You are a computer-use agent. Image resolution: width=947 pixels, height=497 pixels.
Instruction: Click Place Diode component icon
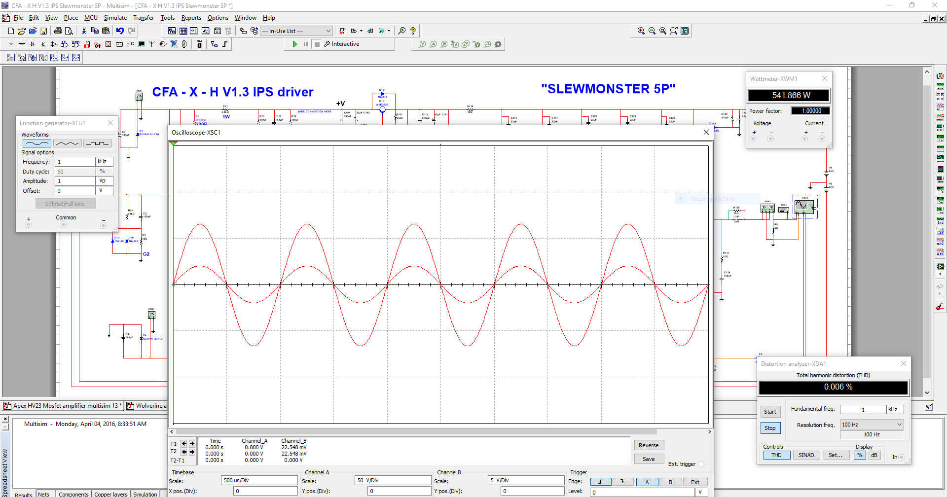pos(33,44)
